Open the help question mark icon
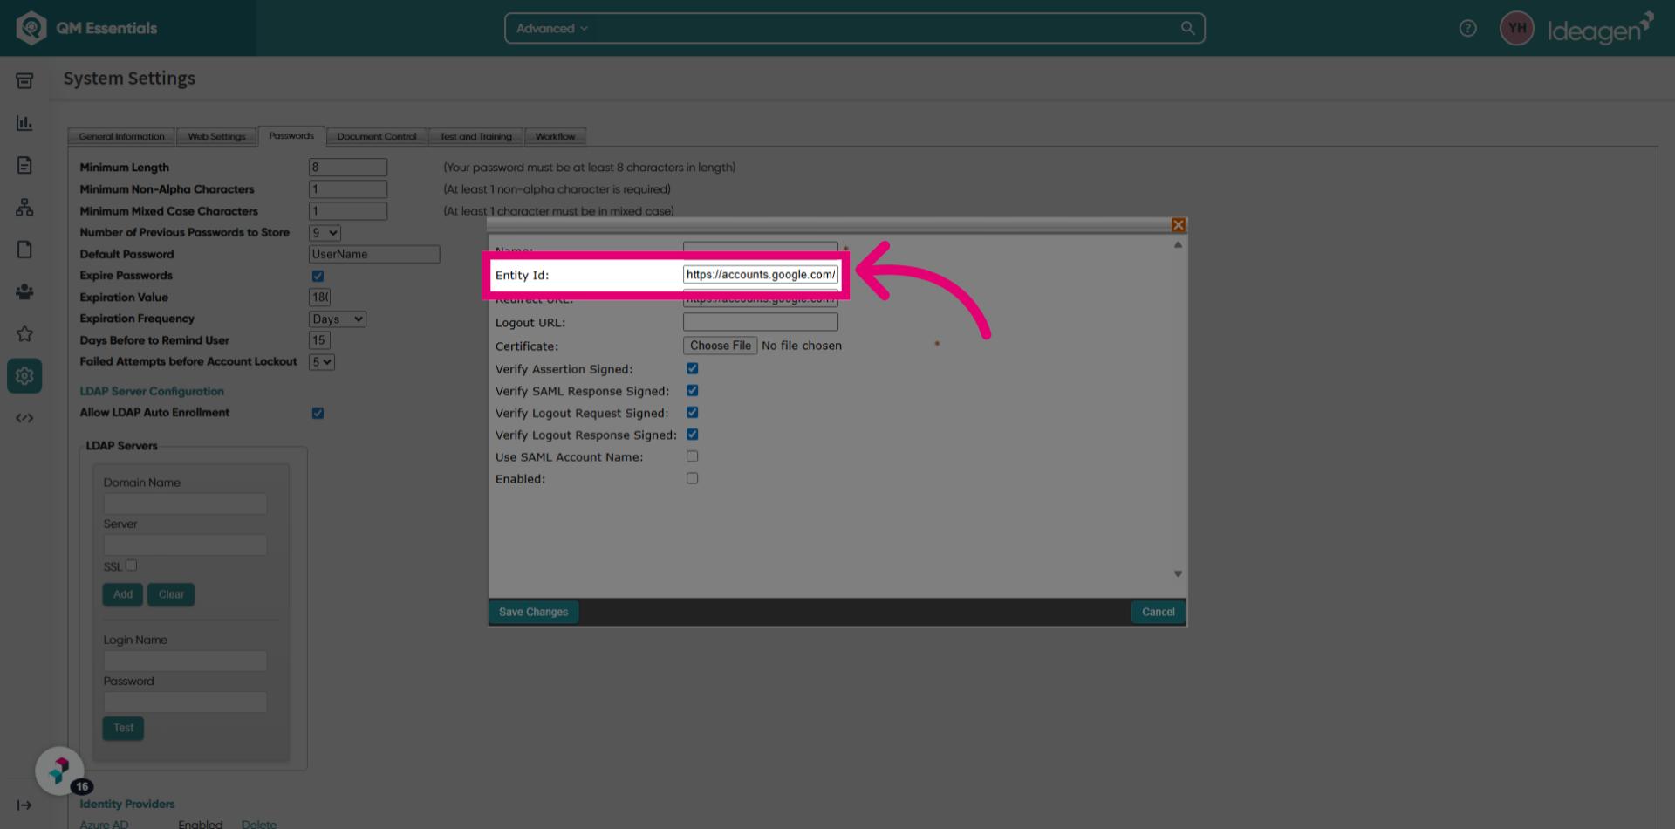This screenshot has width=1675, height=829. click(x=1468, y=28)
